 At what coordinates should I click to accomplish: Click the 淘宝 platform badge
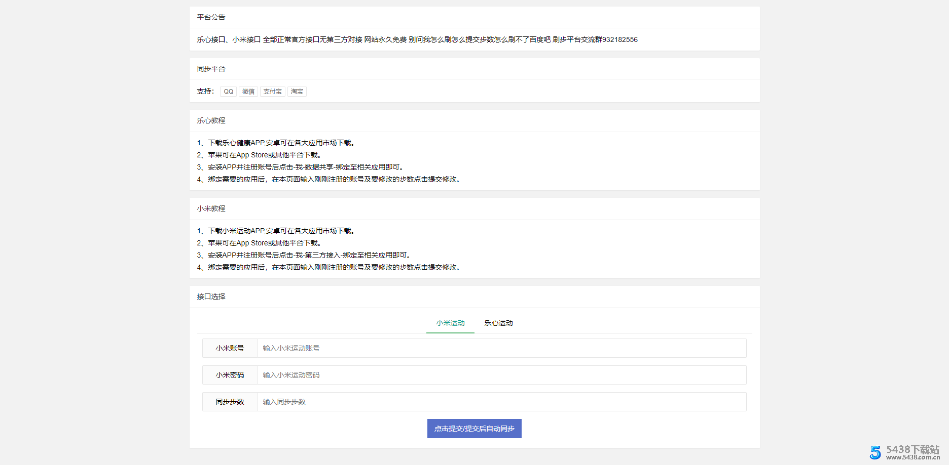click(x=297, y=91)
